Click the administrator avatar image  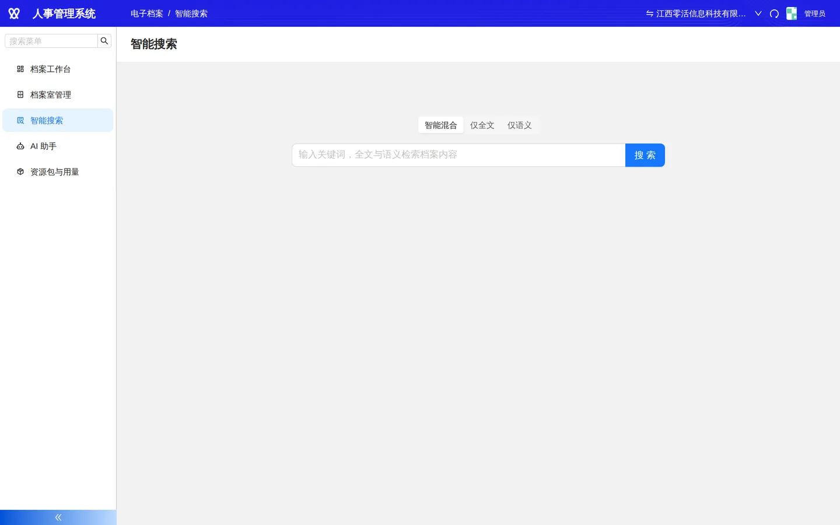click(792, 13)
